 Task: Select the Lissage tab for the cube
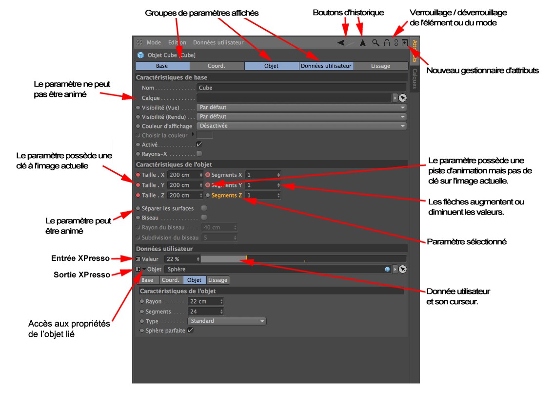coord(380,66)
